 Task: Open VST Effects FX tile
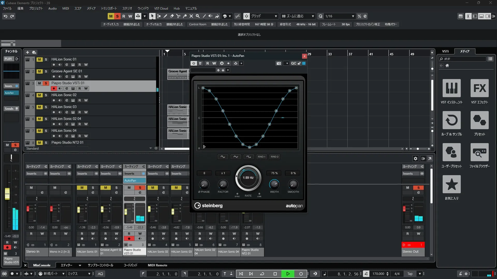click(479, 88)
